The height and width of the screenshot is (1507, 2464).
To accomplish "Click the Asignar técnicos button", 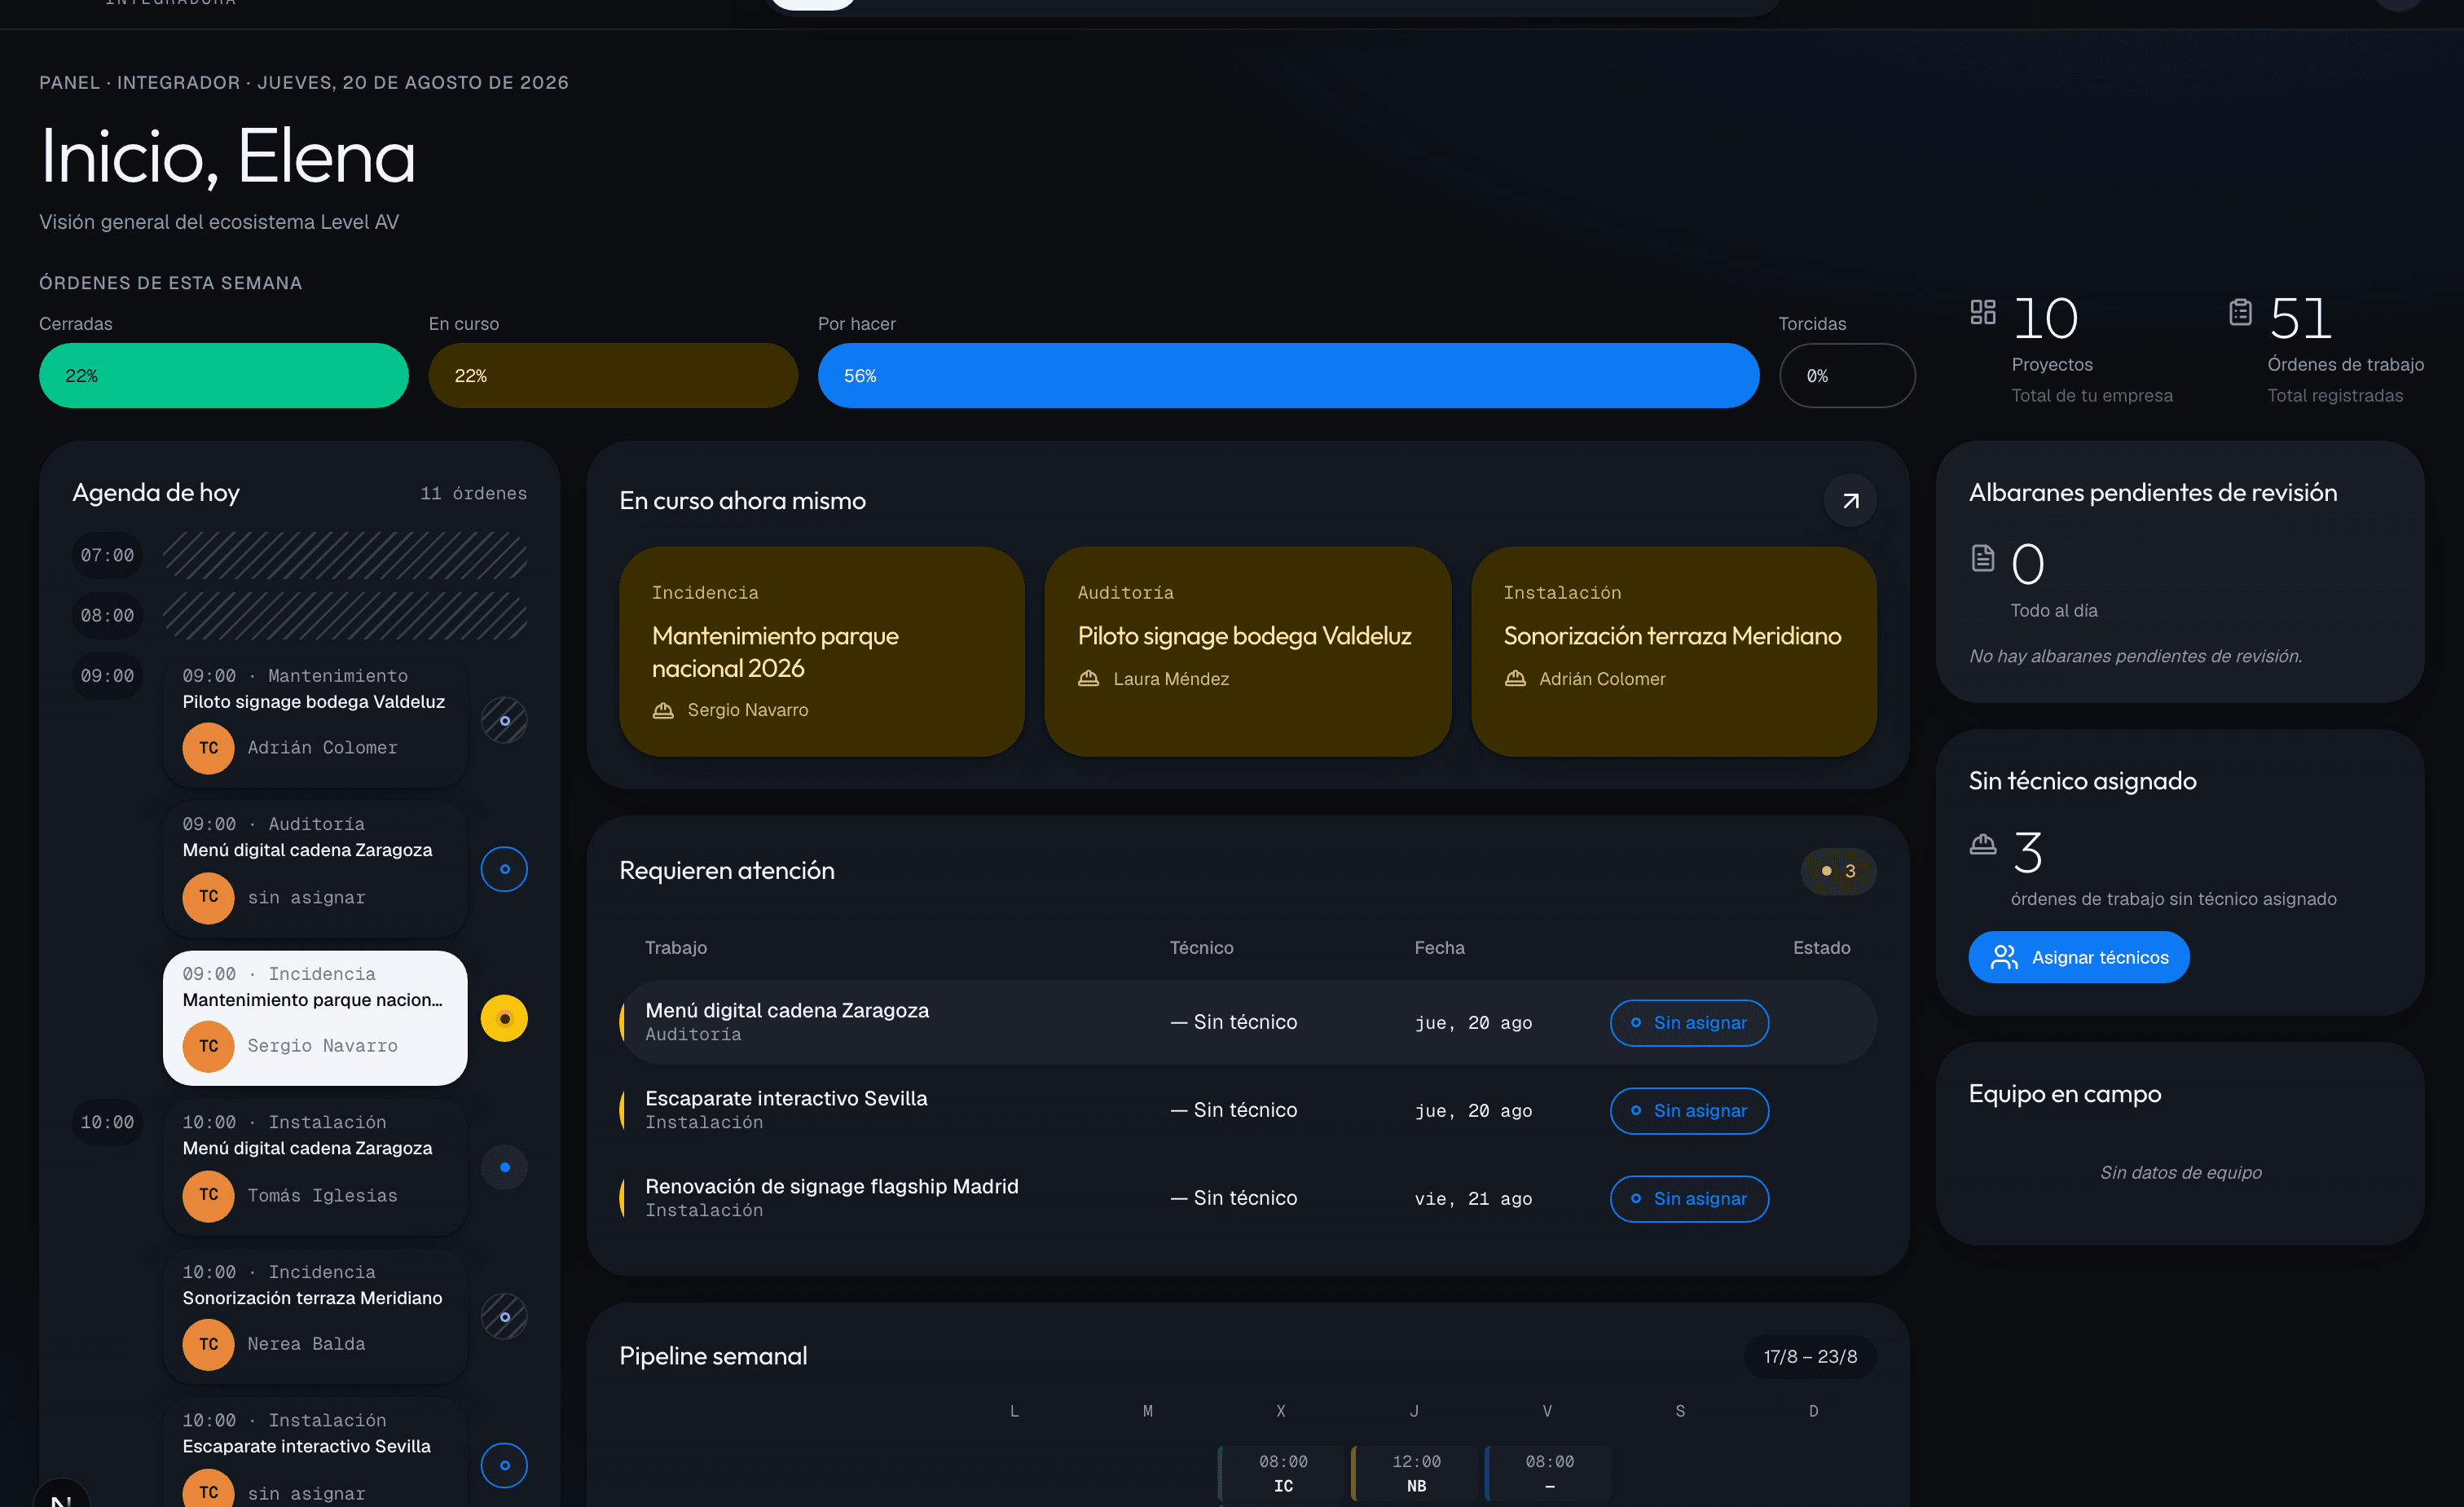I will (2078, 958).
